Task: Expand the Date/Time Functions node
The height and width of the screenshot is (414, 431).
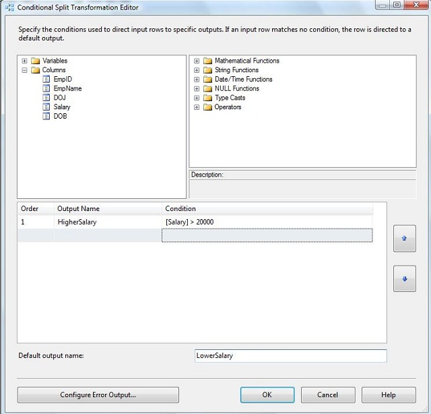Action: point(197,80)
